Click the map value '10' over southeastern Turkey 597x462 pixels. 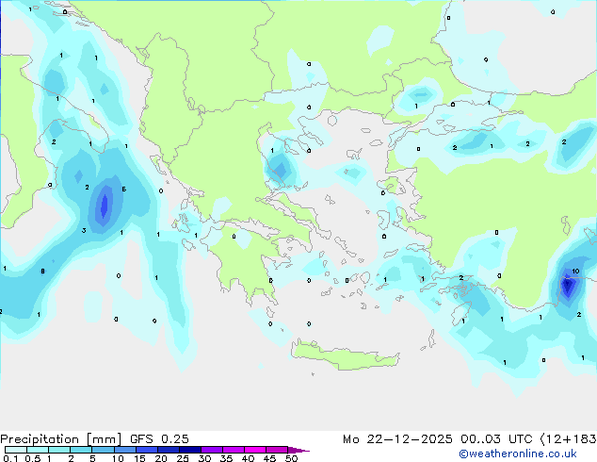click(575, 271)
